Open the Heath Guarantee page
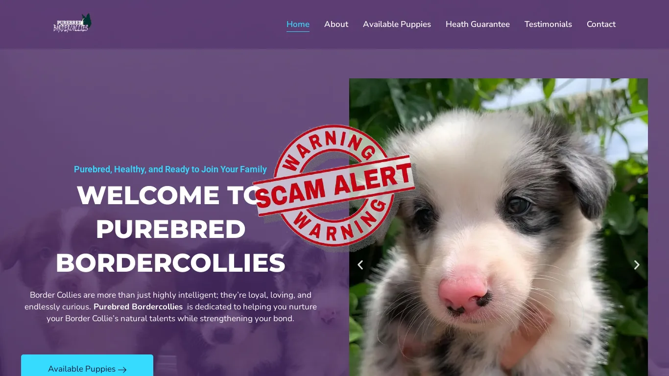 pos(478,24)
